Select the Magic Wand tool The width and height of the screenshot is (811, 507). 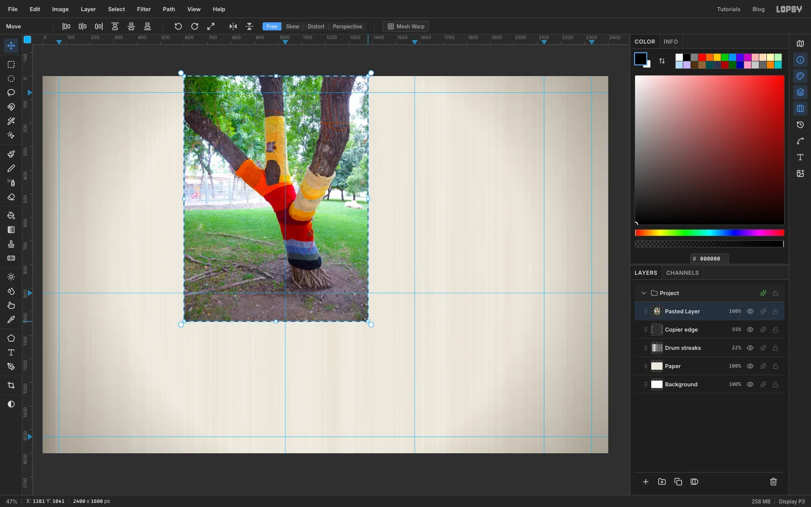point(11,121)
